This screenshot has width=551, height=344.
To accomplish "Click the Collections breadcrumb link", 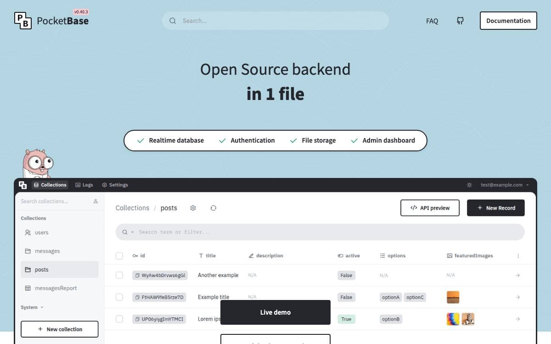I will point(132,208).
